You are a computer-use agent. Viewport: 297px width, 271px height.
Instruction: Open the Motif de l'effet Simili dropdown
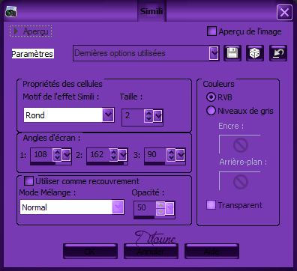click(x=108, y=115)
